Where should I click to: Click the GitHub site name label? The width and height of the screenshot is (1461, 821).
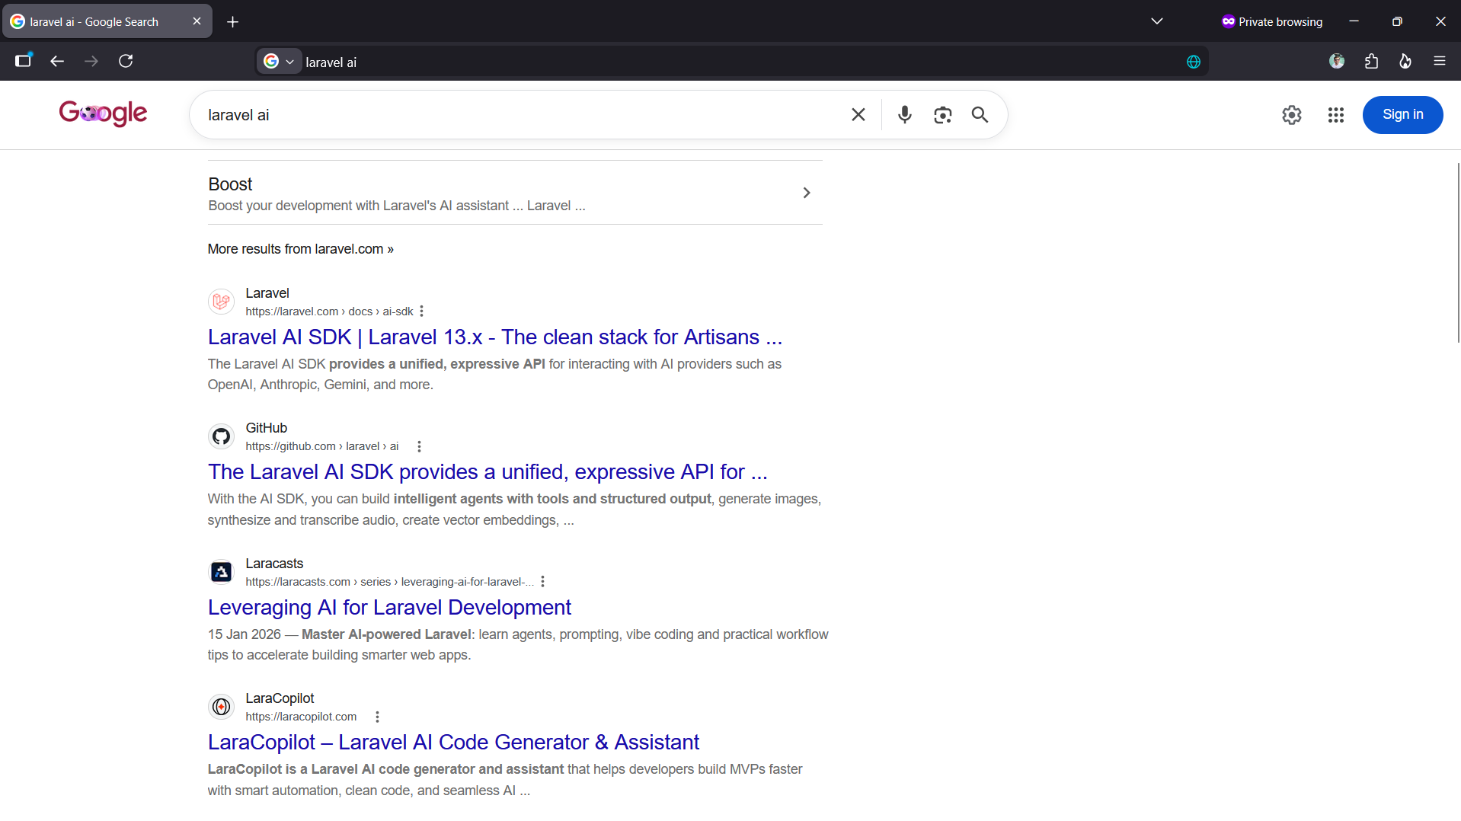(266, 428)
